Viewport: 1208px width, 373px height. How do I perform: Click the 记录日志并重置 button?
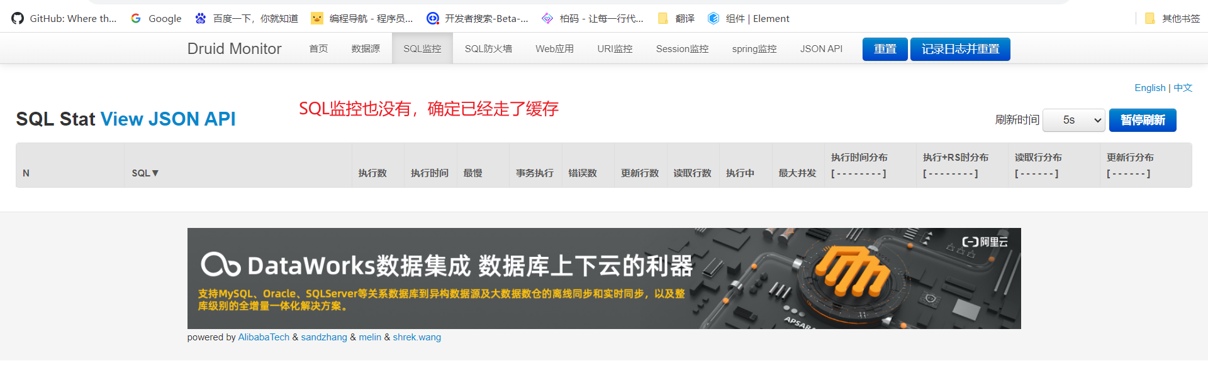point(960,49)
